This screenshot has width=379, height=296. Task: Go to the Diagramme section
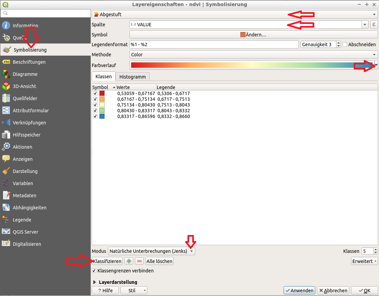[25, 74]
